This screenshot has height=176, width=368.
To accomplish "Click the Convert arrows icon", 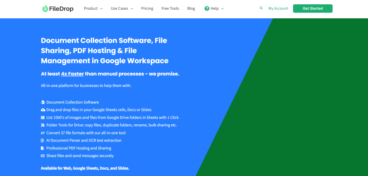I will coord(43,133).
